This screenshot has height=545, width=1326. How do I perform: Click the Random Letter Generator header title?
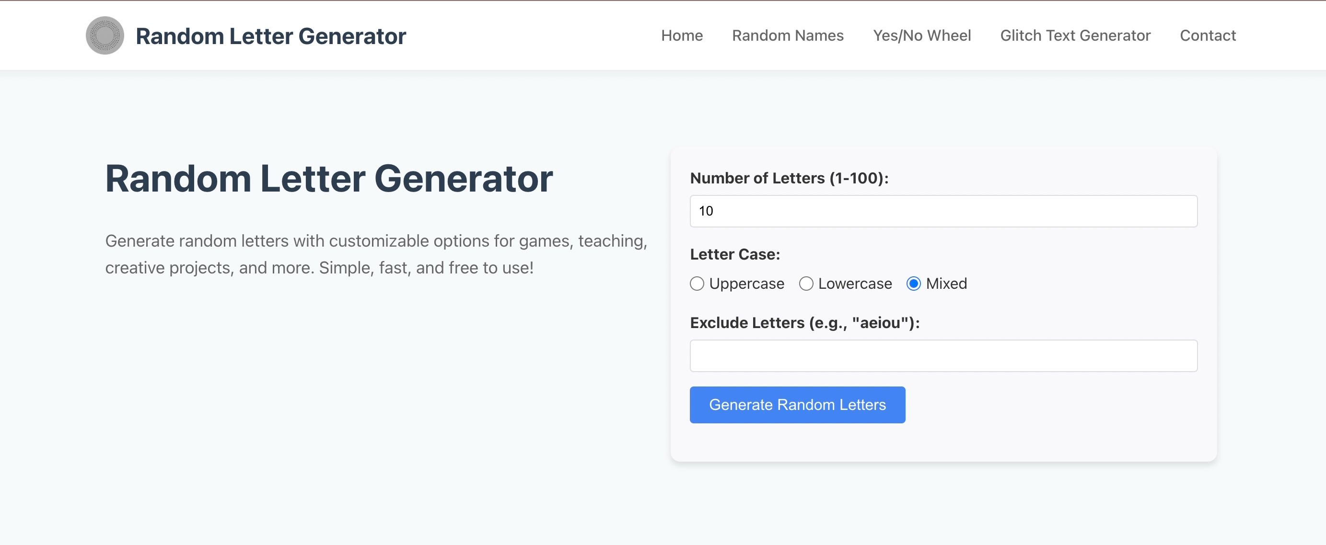click(271, 36)
